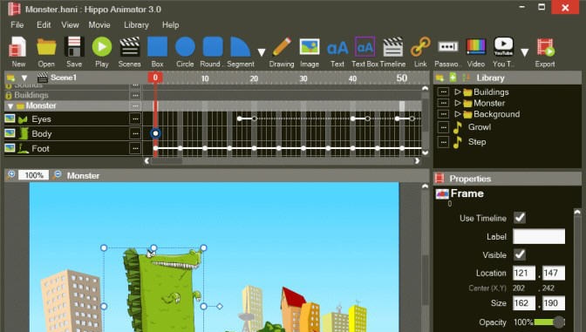
Task: Zoom in the stage with plus magnifier
Action: pyautogui.click(x=11, y=175)
